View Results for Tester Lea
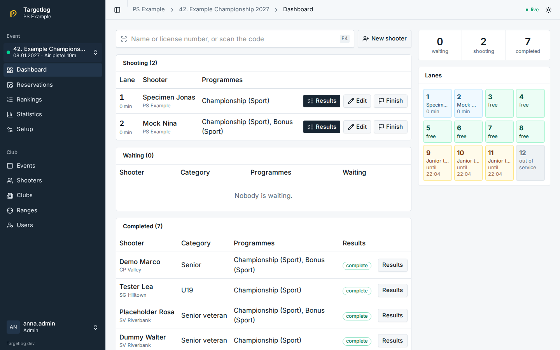The width and height of the screenshot is (560, 350). pyautogui.click(x=392, y=290)
